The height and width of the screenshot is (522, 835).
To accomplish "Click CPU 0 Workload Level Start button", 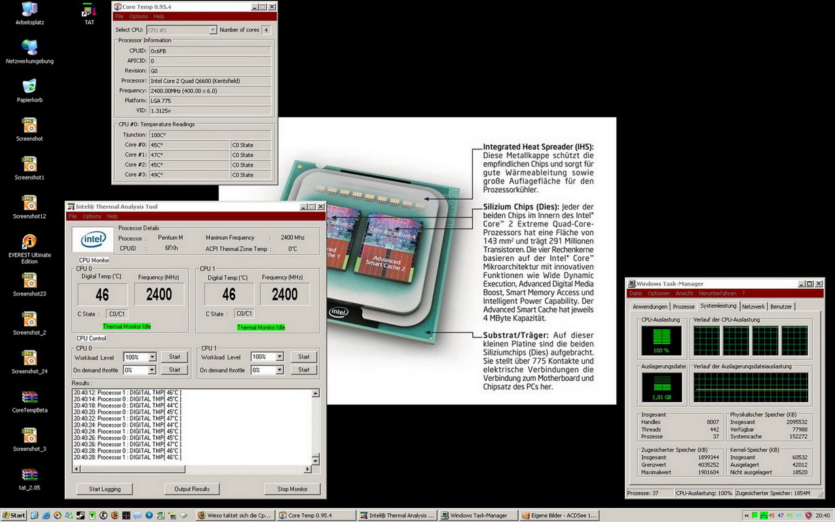I will (174, 357).
